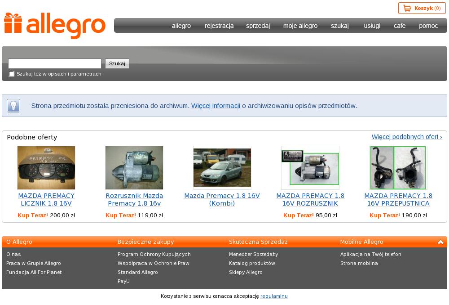Click the 'Kup Teraz! 119,00 zł' price
This screenshot has width=449, height=305.
click(x=134, y=215)
